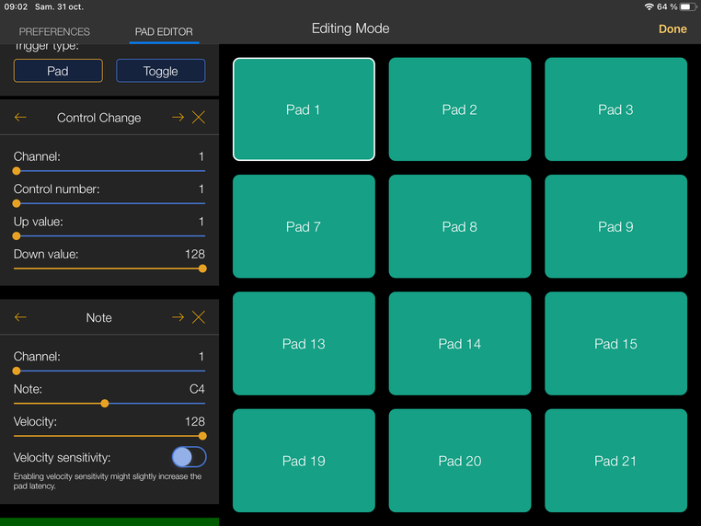Click the Note pitch slider handle

coord(105,403)
